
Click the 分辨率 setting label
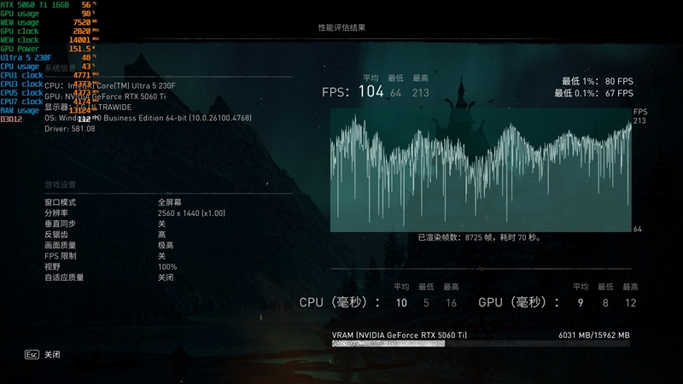[x=56, y=213]
